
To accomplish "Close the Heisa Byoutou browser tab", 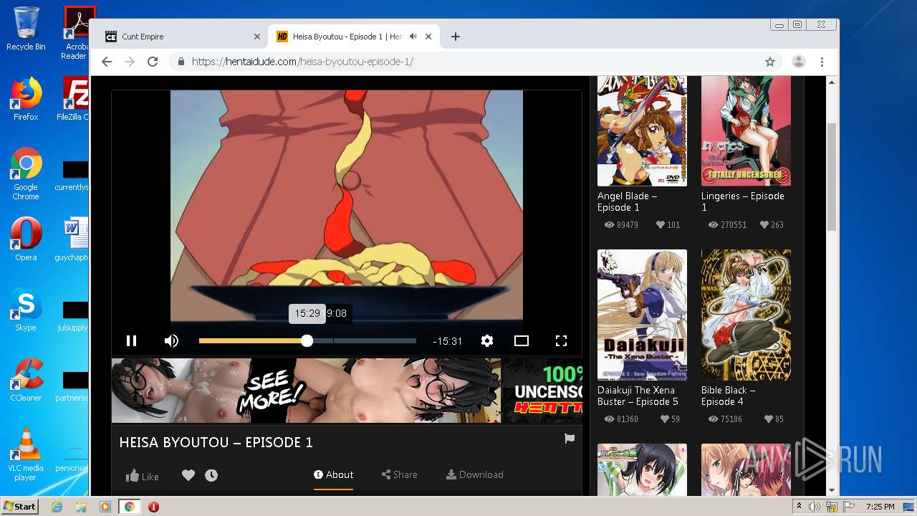I will click(x=429, y=37).
